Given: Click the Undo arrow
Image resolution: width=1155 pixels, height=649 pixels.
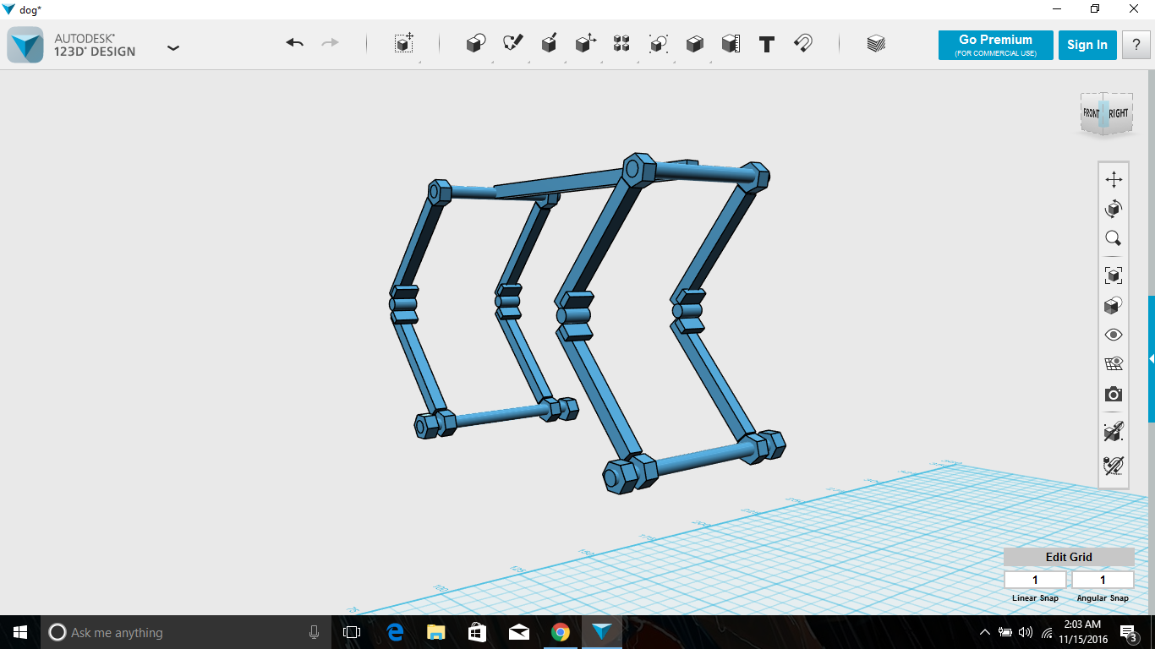Looking at the screenshot, I should point(294,43).
